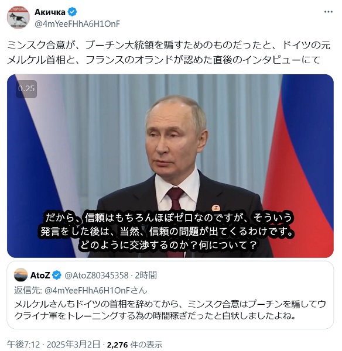Viewport: 342px width, 351px height.
Task: Open the three-dot more options menu
Action: coord(329,12)
